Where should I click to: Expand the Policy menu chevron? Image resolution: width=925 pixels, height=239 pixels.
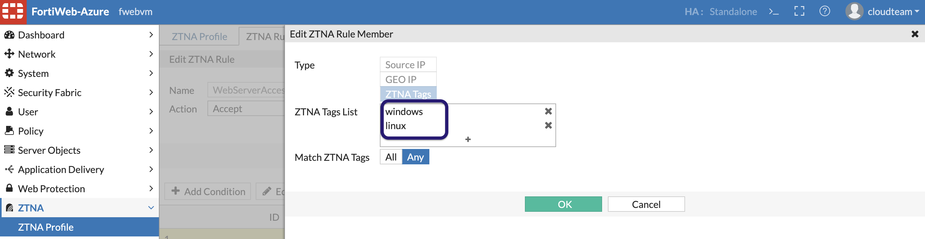point(151,131)
